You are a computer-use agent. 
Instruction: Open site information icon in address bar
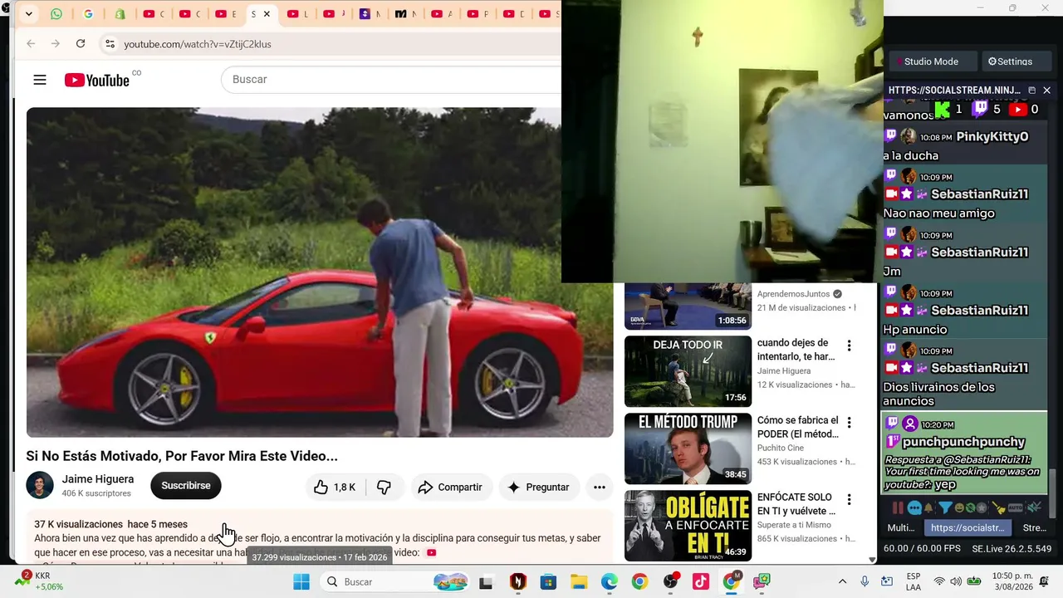tap(110, 44)
